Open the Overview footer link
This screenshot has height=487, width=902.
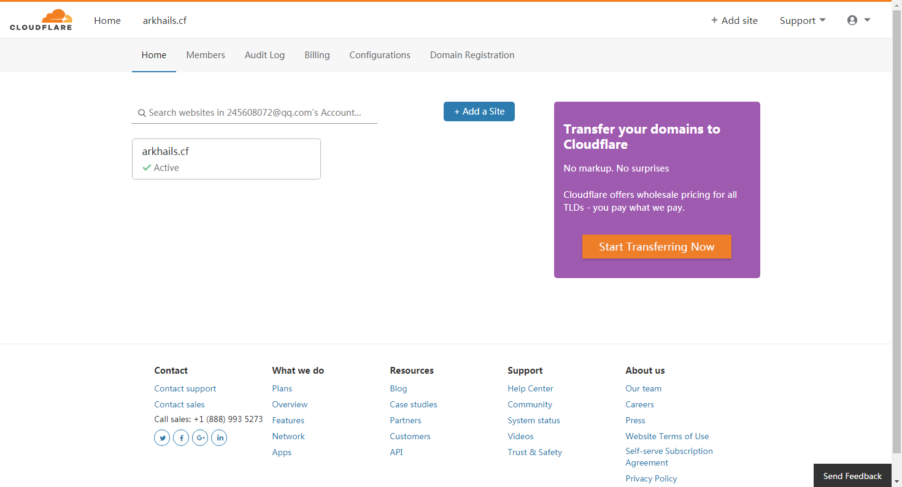pos(290,404)
